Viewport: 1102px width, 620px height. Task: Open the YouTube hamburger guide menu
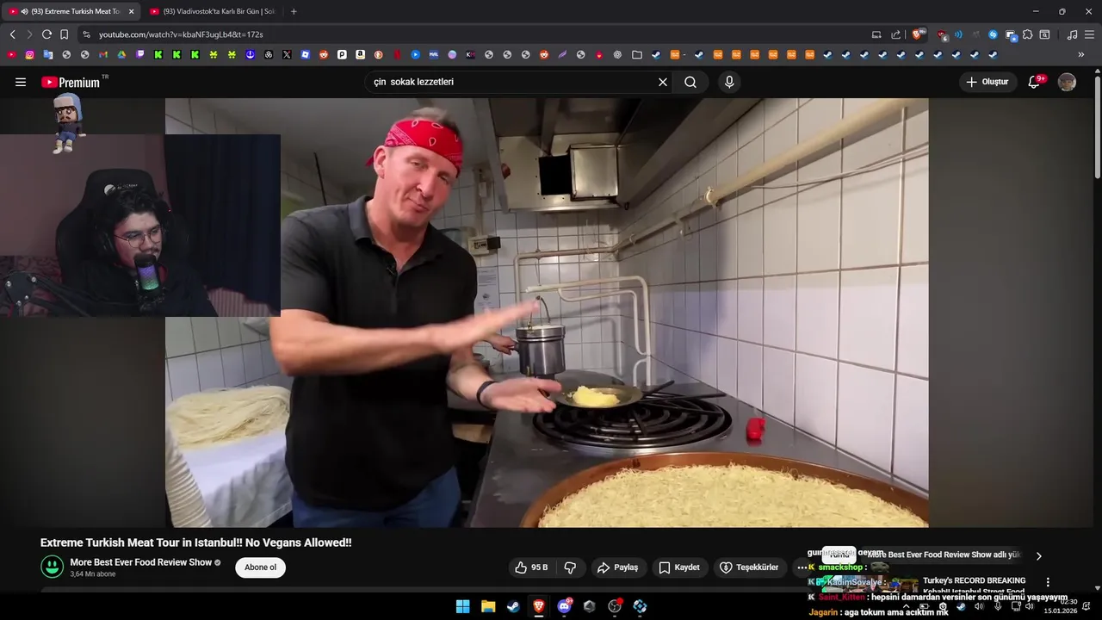point(21,82)
